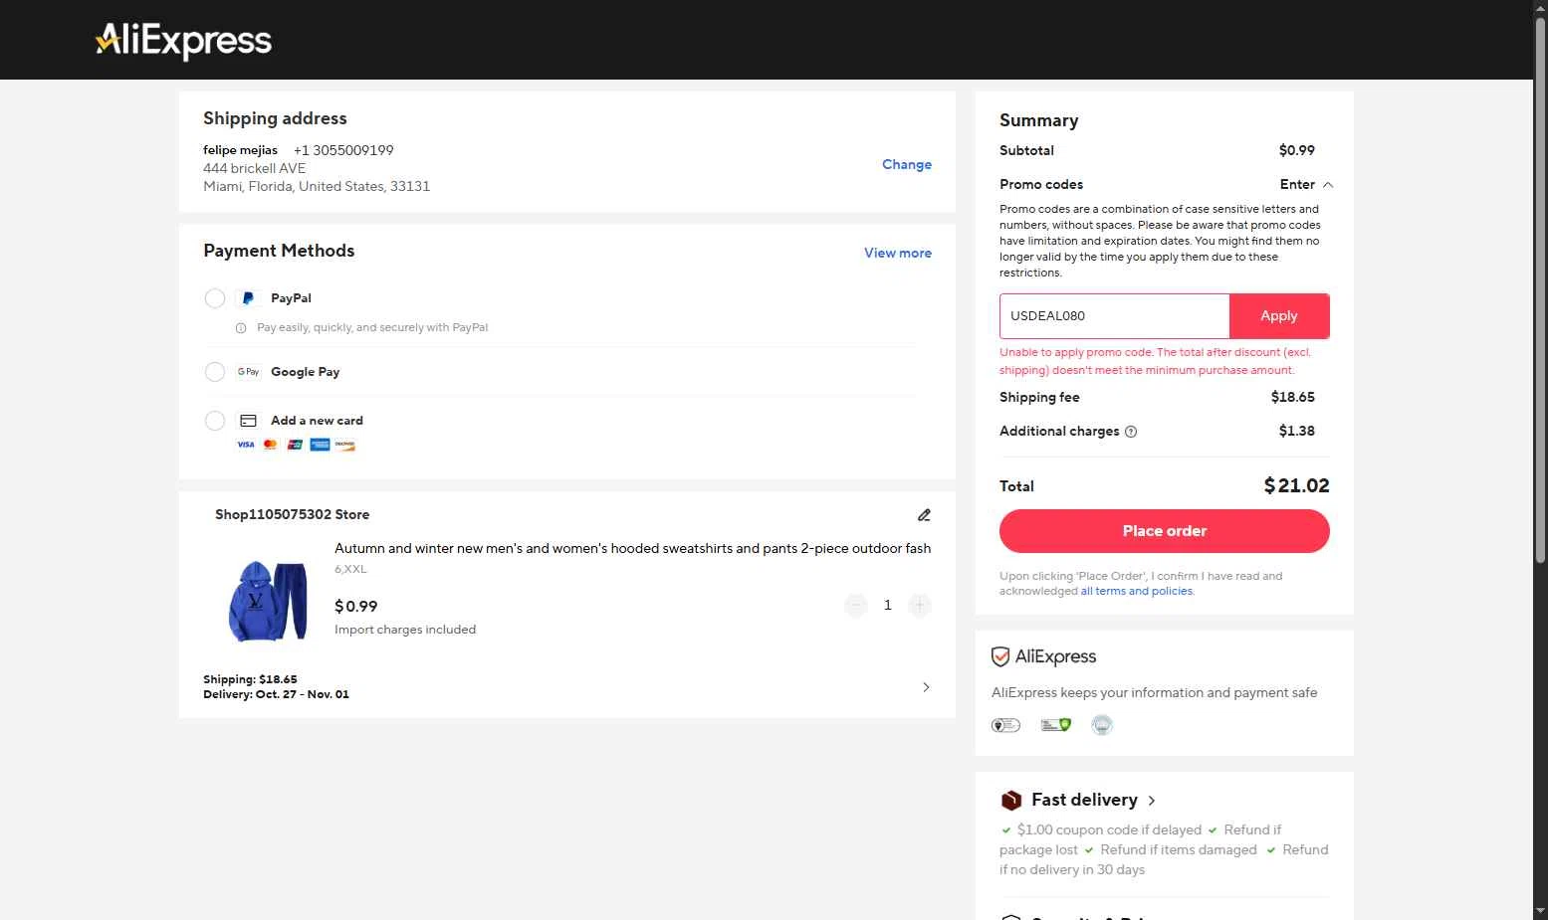Viewport: 1548px width, 920px height.
Task: Click the edit pencil icon for store order
Action: point(924,515)
